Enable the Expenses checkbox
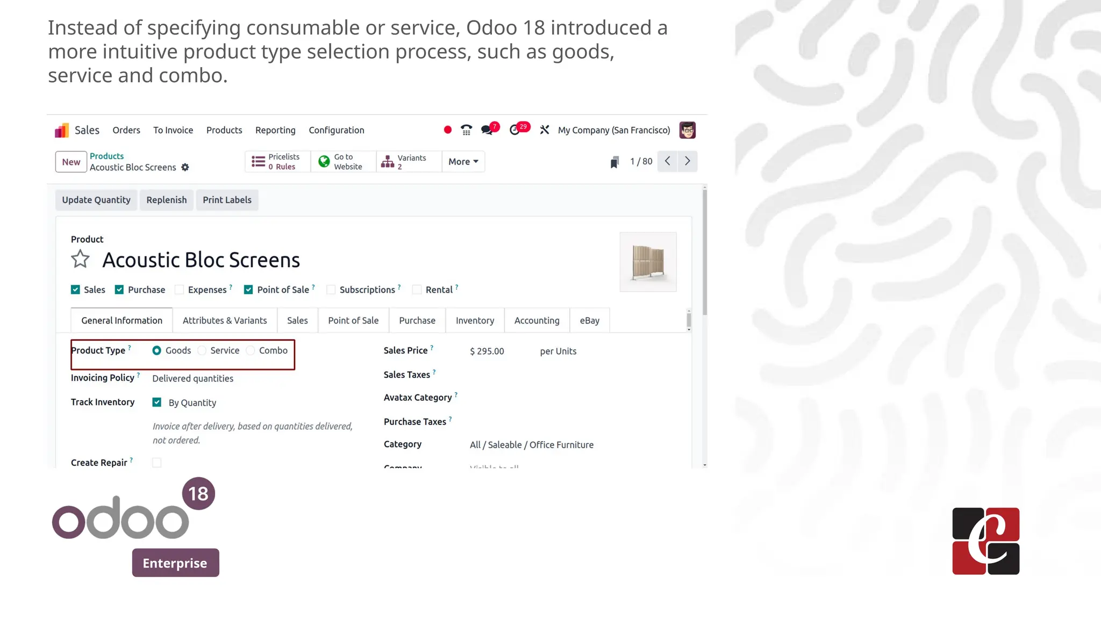This screenshot has height=619, width=1101. click(x=180, y=290)
